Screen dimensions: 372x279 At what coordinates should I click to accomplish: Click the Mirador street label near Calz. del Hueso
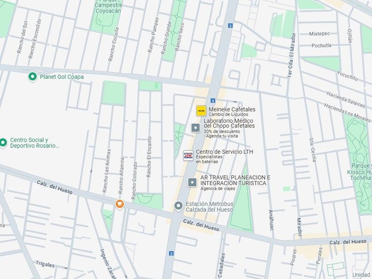coord(299,227)
